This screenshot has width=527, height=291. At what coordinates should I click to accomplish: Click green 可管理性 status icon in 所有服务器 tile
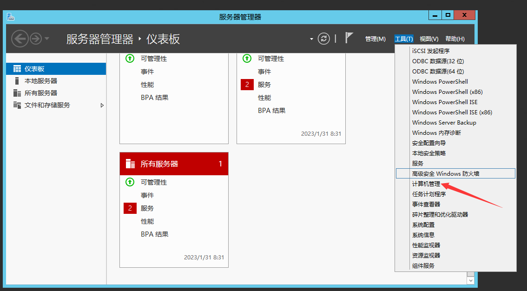[x=130, y=182]
